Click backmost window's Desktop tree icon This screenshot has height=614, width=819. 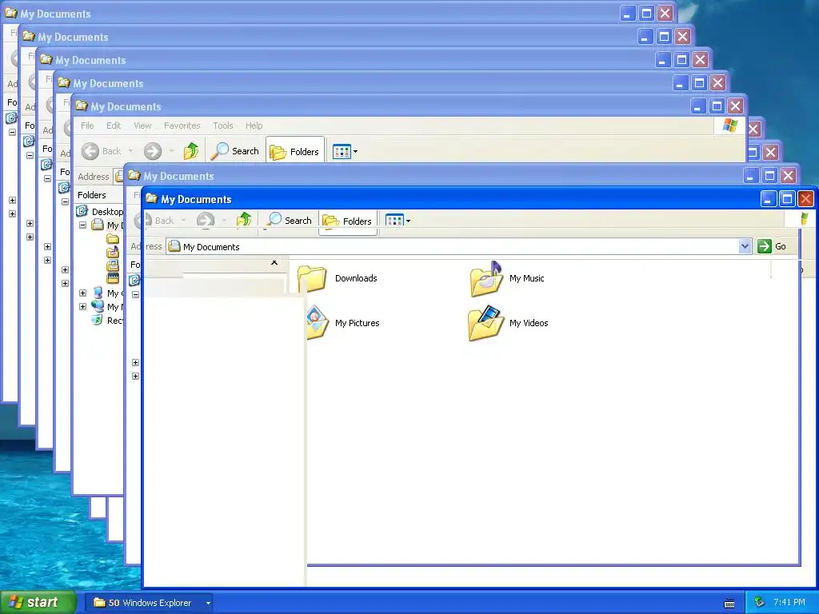[10, 118]
